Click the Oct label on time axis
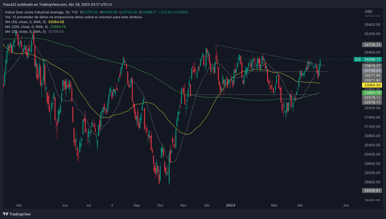The height and width of the screenshot is (219, 386). coord(160,205)
